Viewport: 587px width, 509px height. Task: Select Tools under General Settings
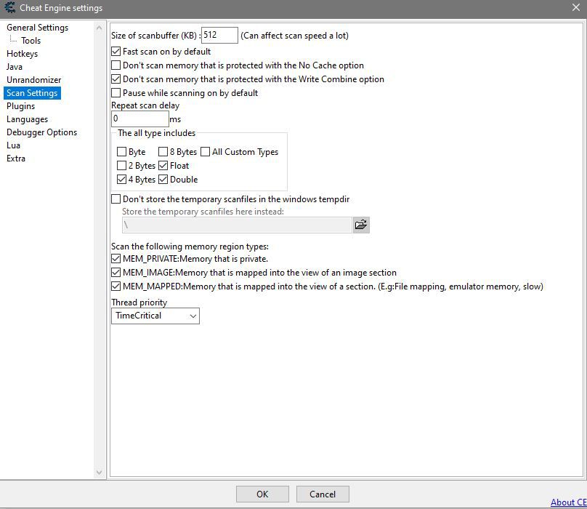click(x=31, y=41)
